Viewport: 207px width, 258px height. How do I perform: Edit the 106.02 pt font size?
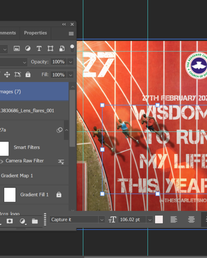(x=132, y=219)
